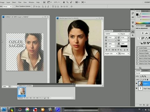
Task: Click the foreground color swatch in Color panel
Action: pos(137,14)
